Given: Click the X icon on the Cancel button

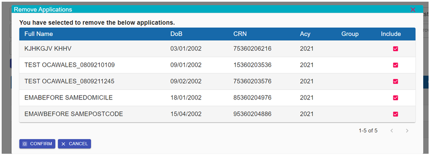Looking at the screenshot, I should coord(63,144).
